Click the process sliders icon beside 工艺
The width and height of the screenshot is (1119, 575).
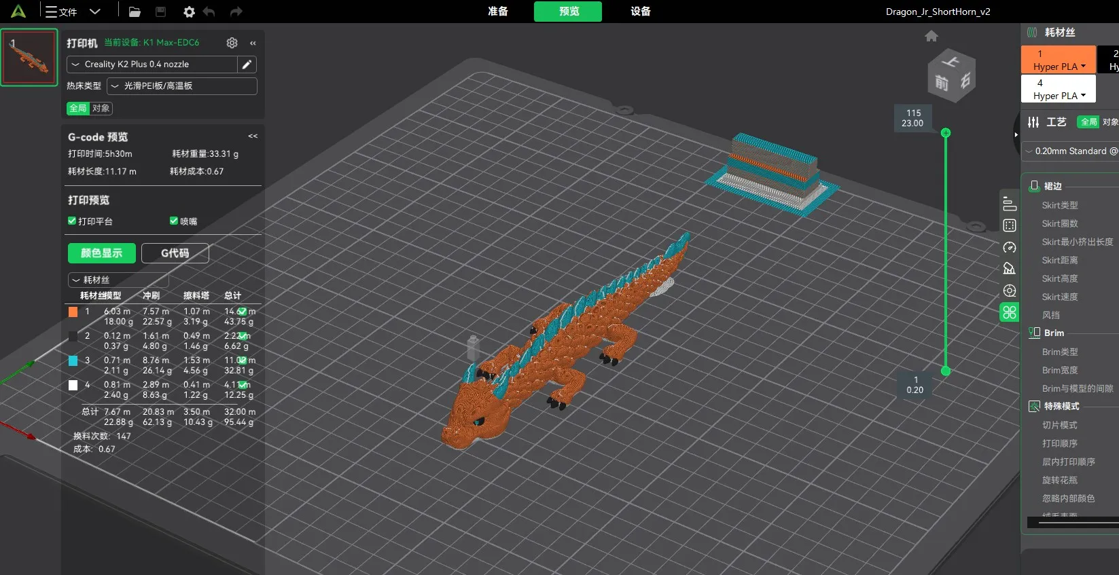pyautogui.click(x=1033, y=122)
